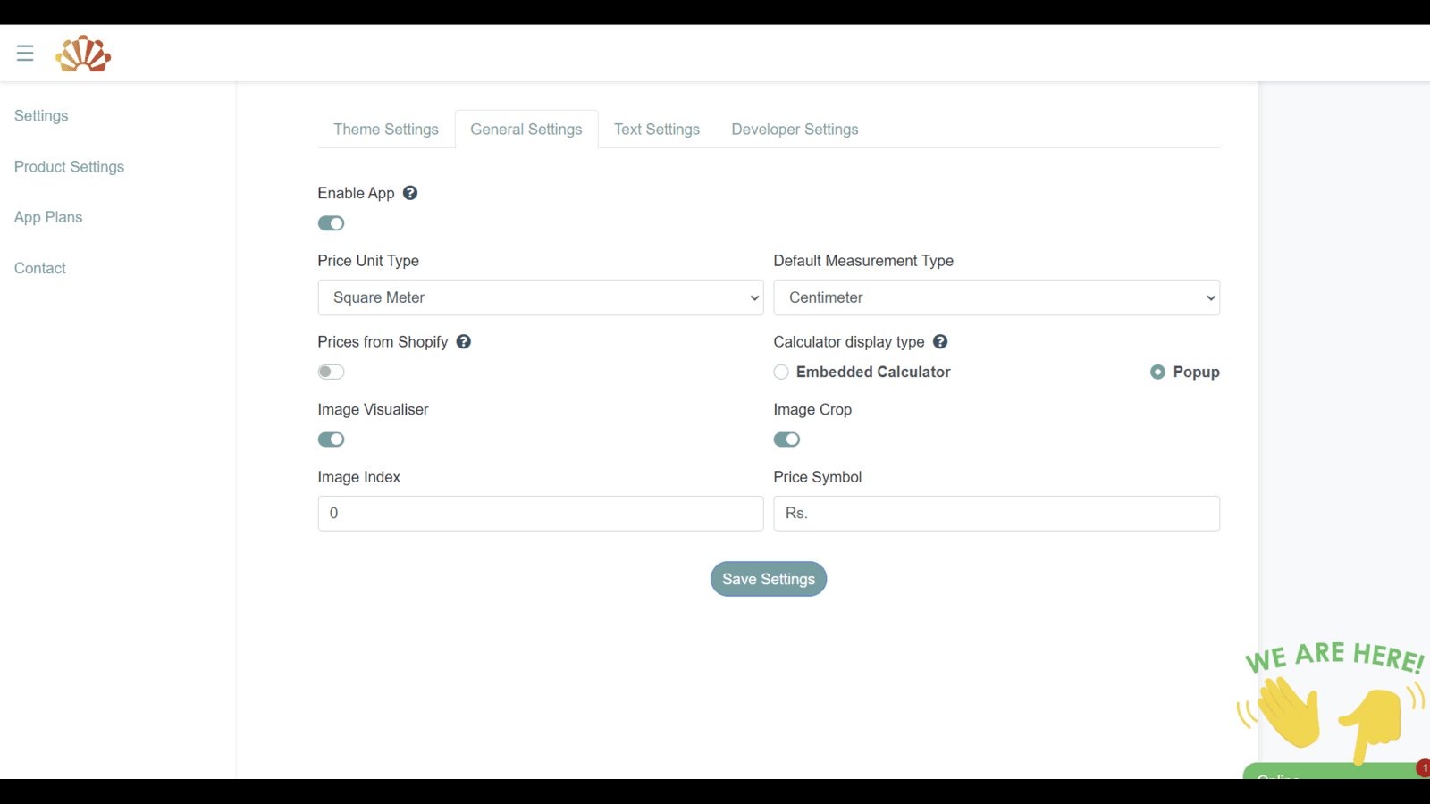View the Enable App help tooltip icon

[410, 192]
